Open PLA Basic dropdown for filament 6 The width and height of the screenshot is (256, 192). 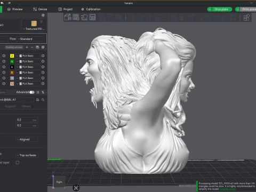pyautogui.click(x=28, y=67)
